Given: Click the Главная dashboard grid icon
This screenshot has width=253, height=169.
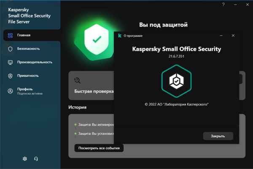Looking at the screenshot, I should [x=10, y=35].
